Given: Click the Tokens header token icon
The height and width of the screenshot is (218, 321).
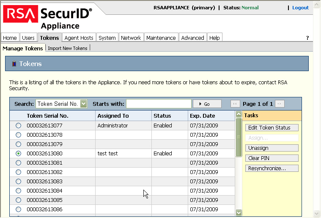Looking at the screenshot, I should [14, 63].
